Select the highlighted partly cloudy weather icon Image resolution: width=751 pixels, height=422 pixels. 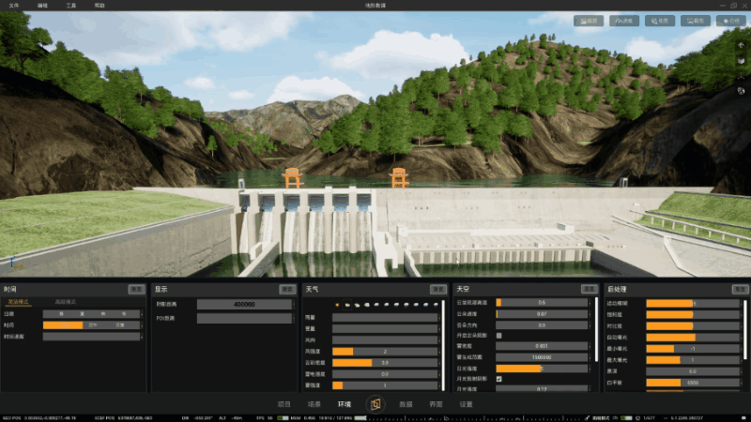coord(347,304)
